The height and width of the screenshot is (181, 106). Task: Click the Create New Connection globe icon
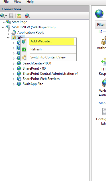[x=2, y=16]
